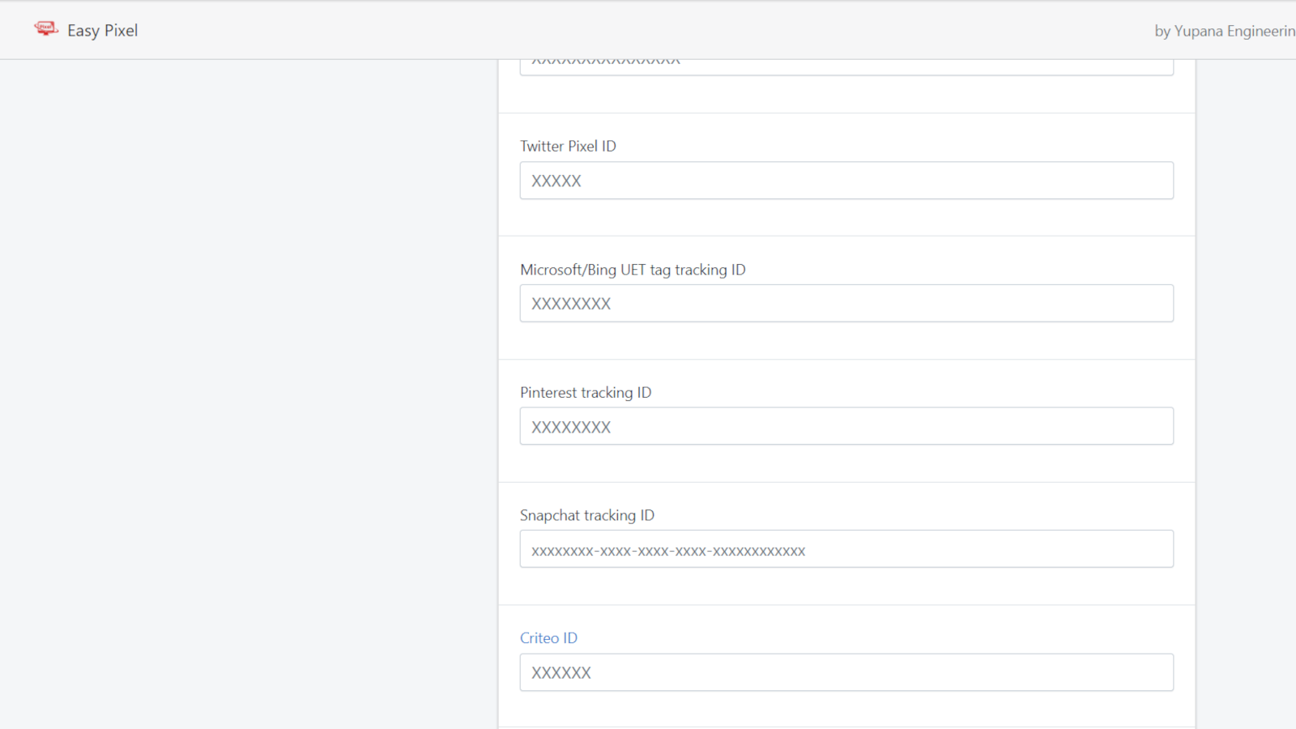Screen dimensions: 1296x729
Task: Click the by Yupana Engineering link
Action: coord(1223,32)
